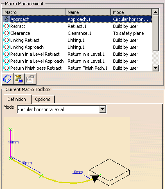Click the Name column header
The height and width of the screenshot is (189, 165).
coord(88,12)
